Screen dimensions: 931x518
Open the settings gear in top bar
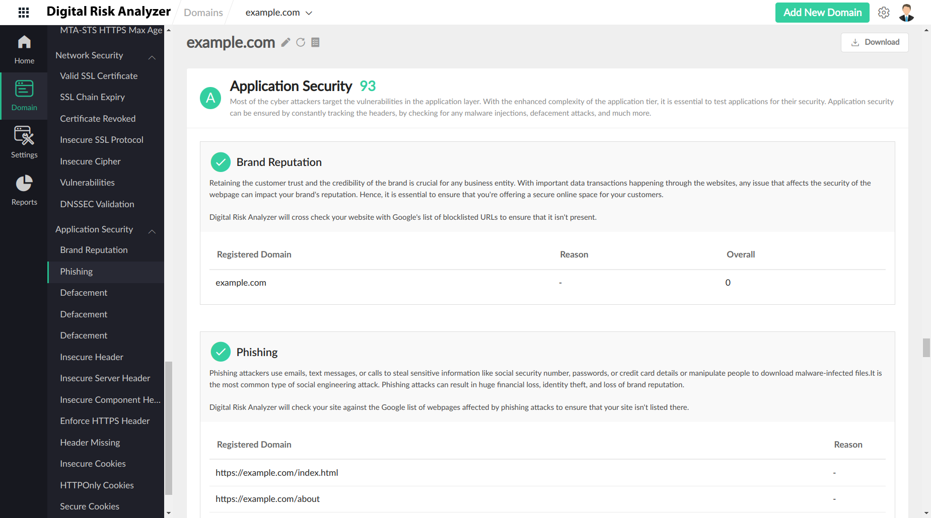pyautogui.click(x=884, y=12)
